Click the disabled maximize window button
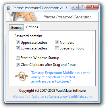The width and height of the screenshot is (106, 109). pos(82,7)
